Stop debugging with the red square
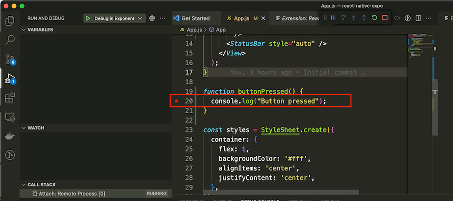Screen dimensions: 453x201 tap(385, 18)
